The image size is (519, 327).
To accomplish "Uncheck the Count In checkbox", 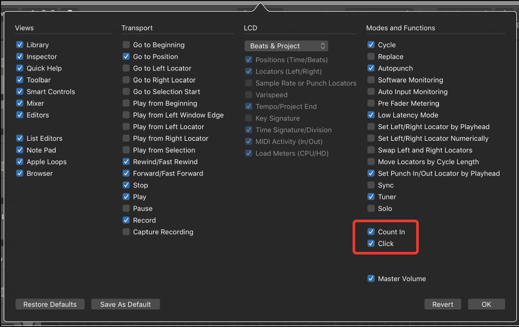I will [x=371, y=232].
